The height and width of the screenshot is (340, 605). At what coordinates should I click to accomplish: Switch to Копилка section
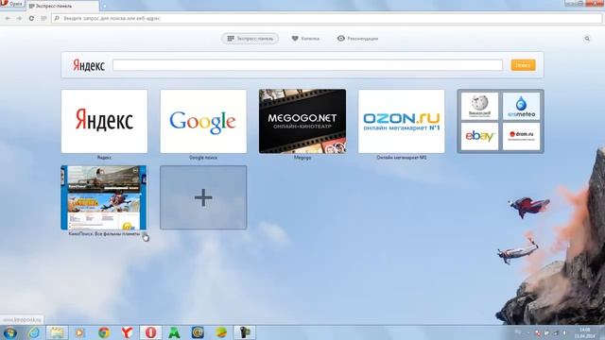(x=305, y=39)
